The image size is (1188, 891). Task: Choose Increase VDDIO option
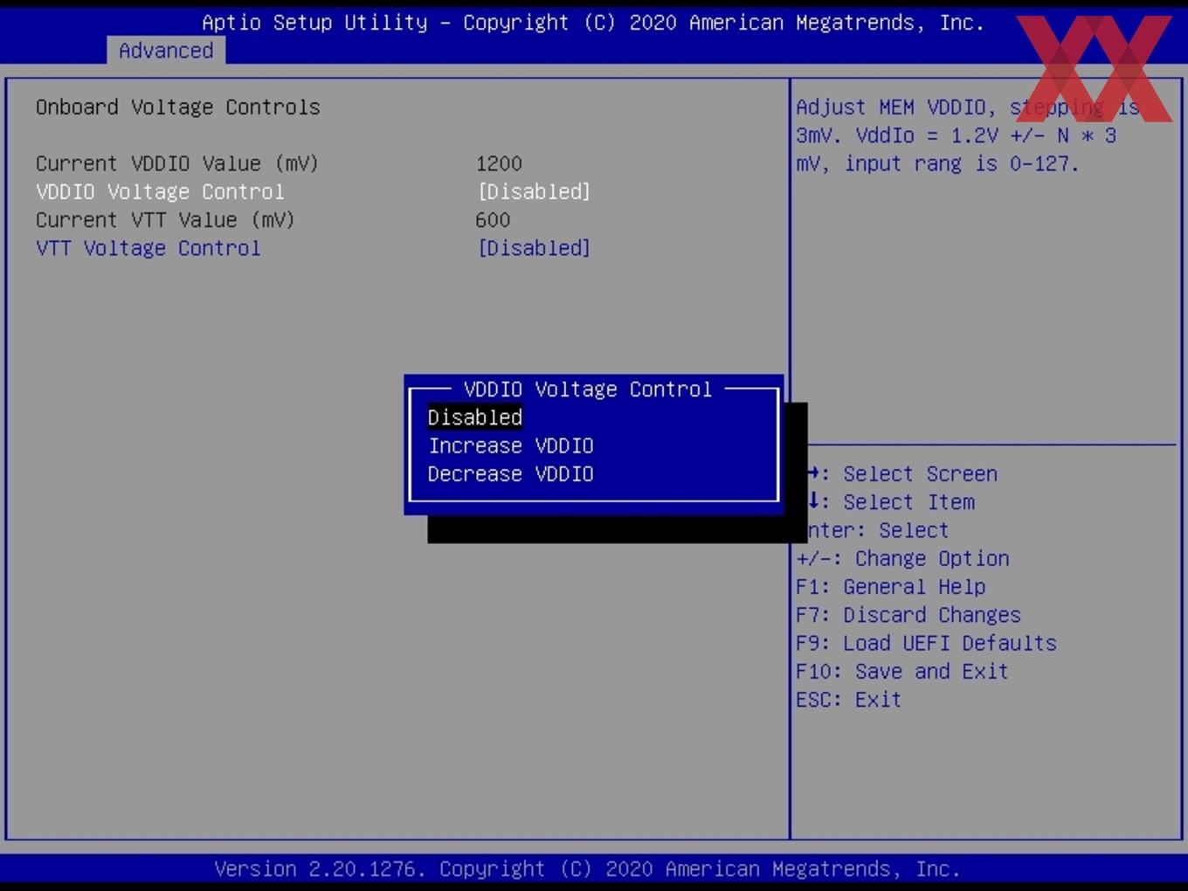click(x=511, y=445)
